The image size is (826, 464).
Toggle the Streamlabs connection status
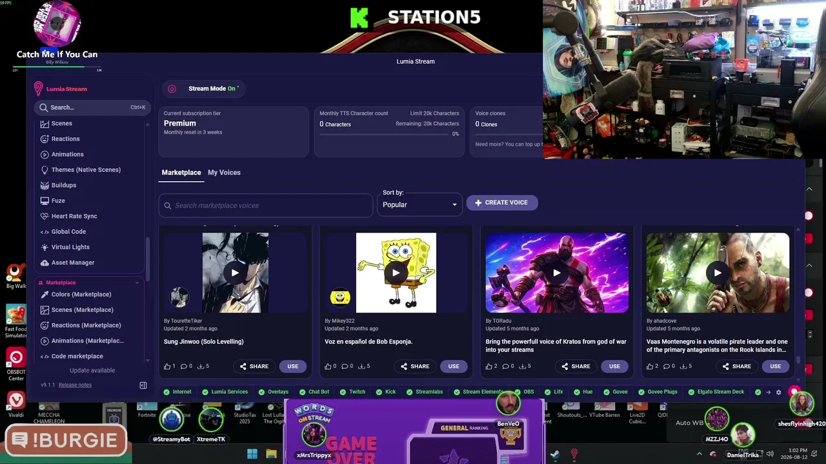point(425,392)
